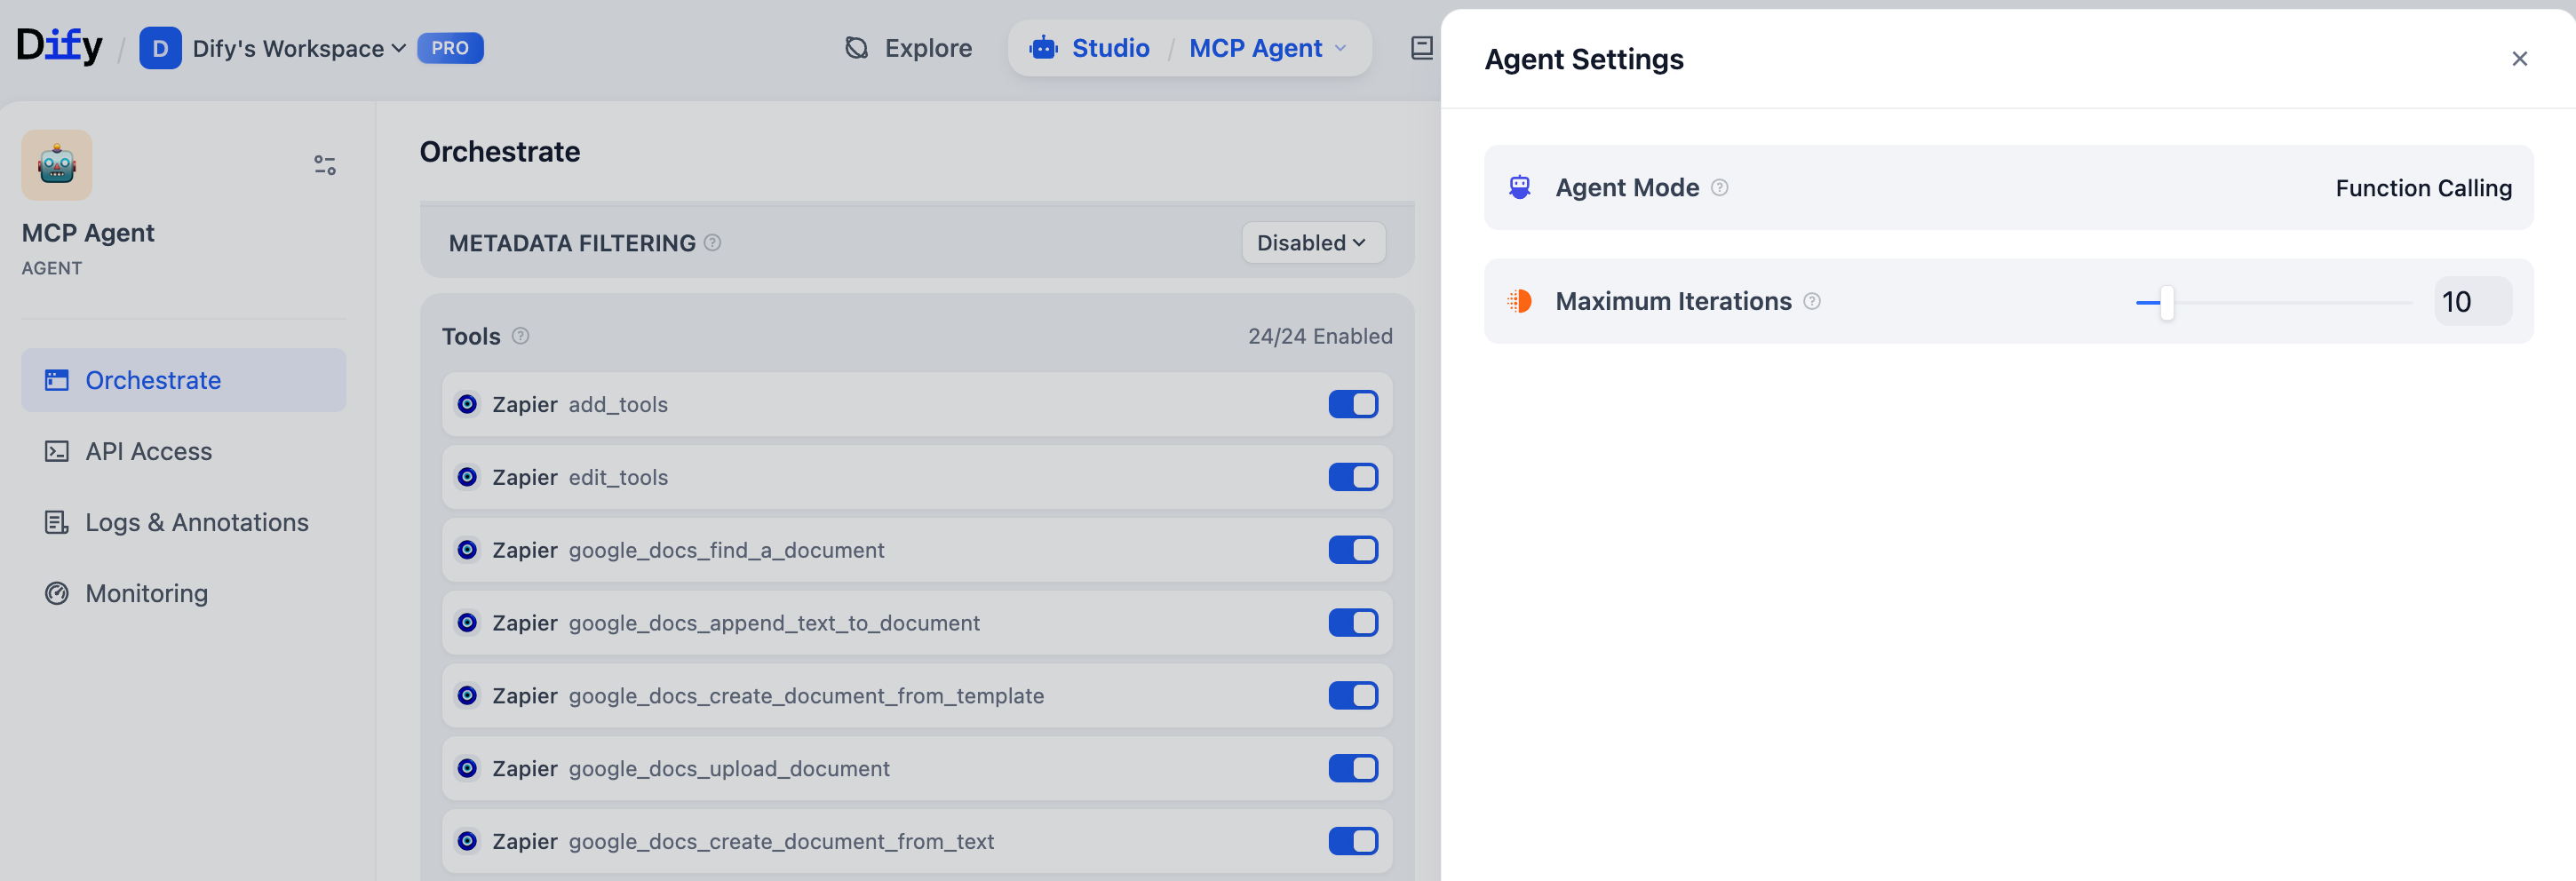The height and width of the screenshot is (881, 2576).
Task: Click the Function Calling mode label
Action: (x=2423, y=188)
